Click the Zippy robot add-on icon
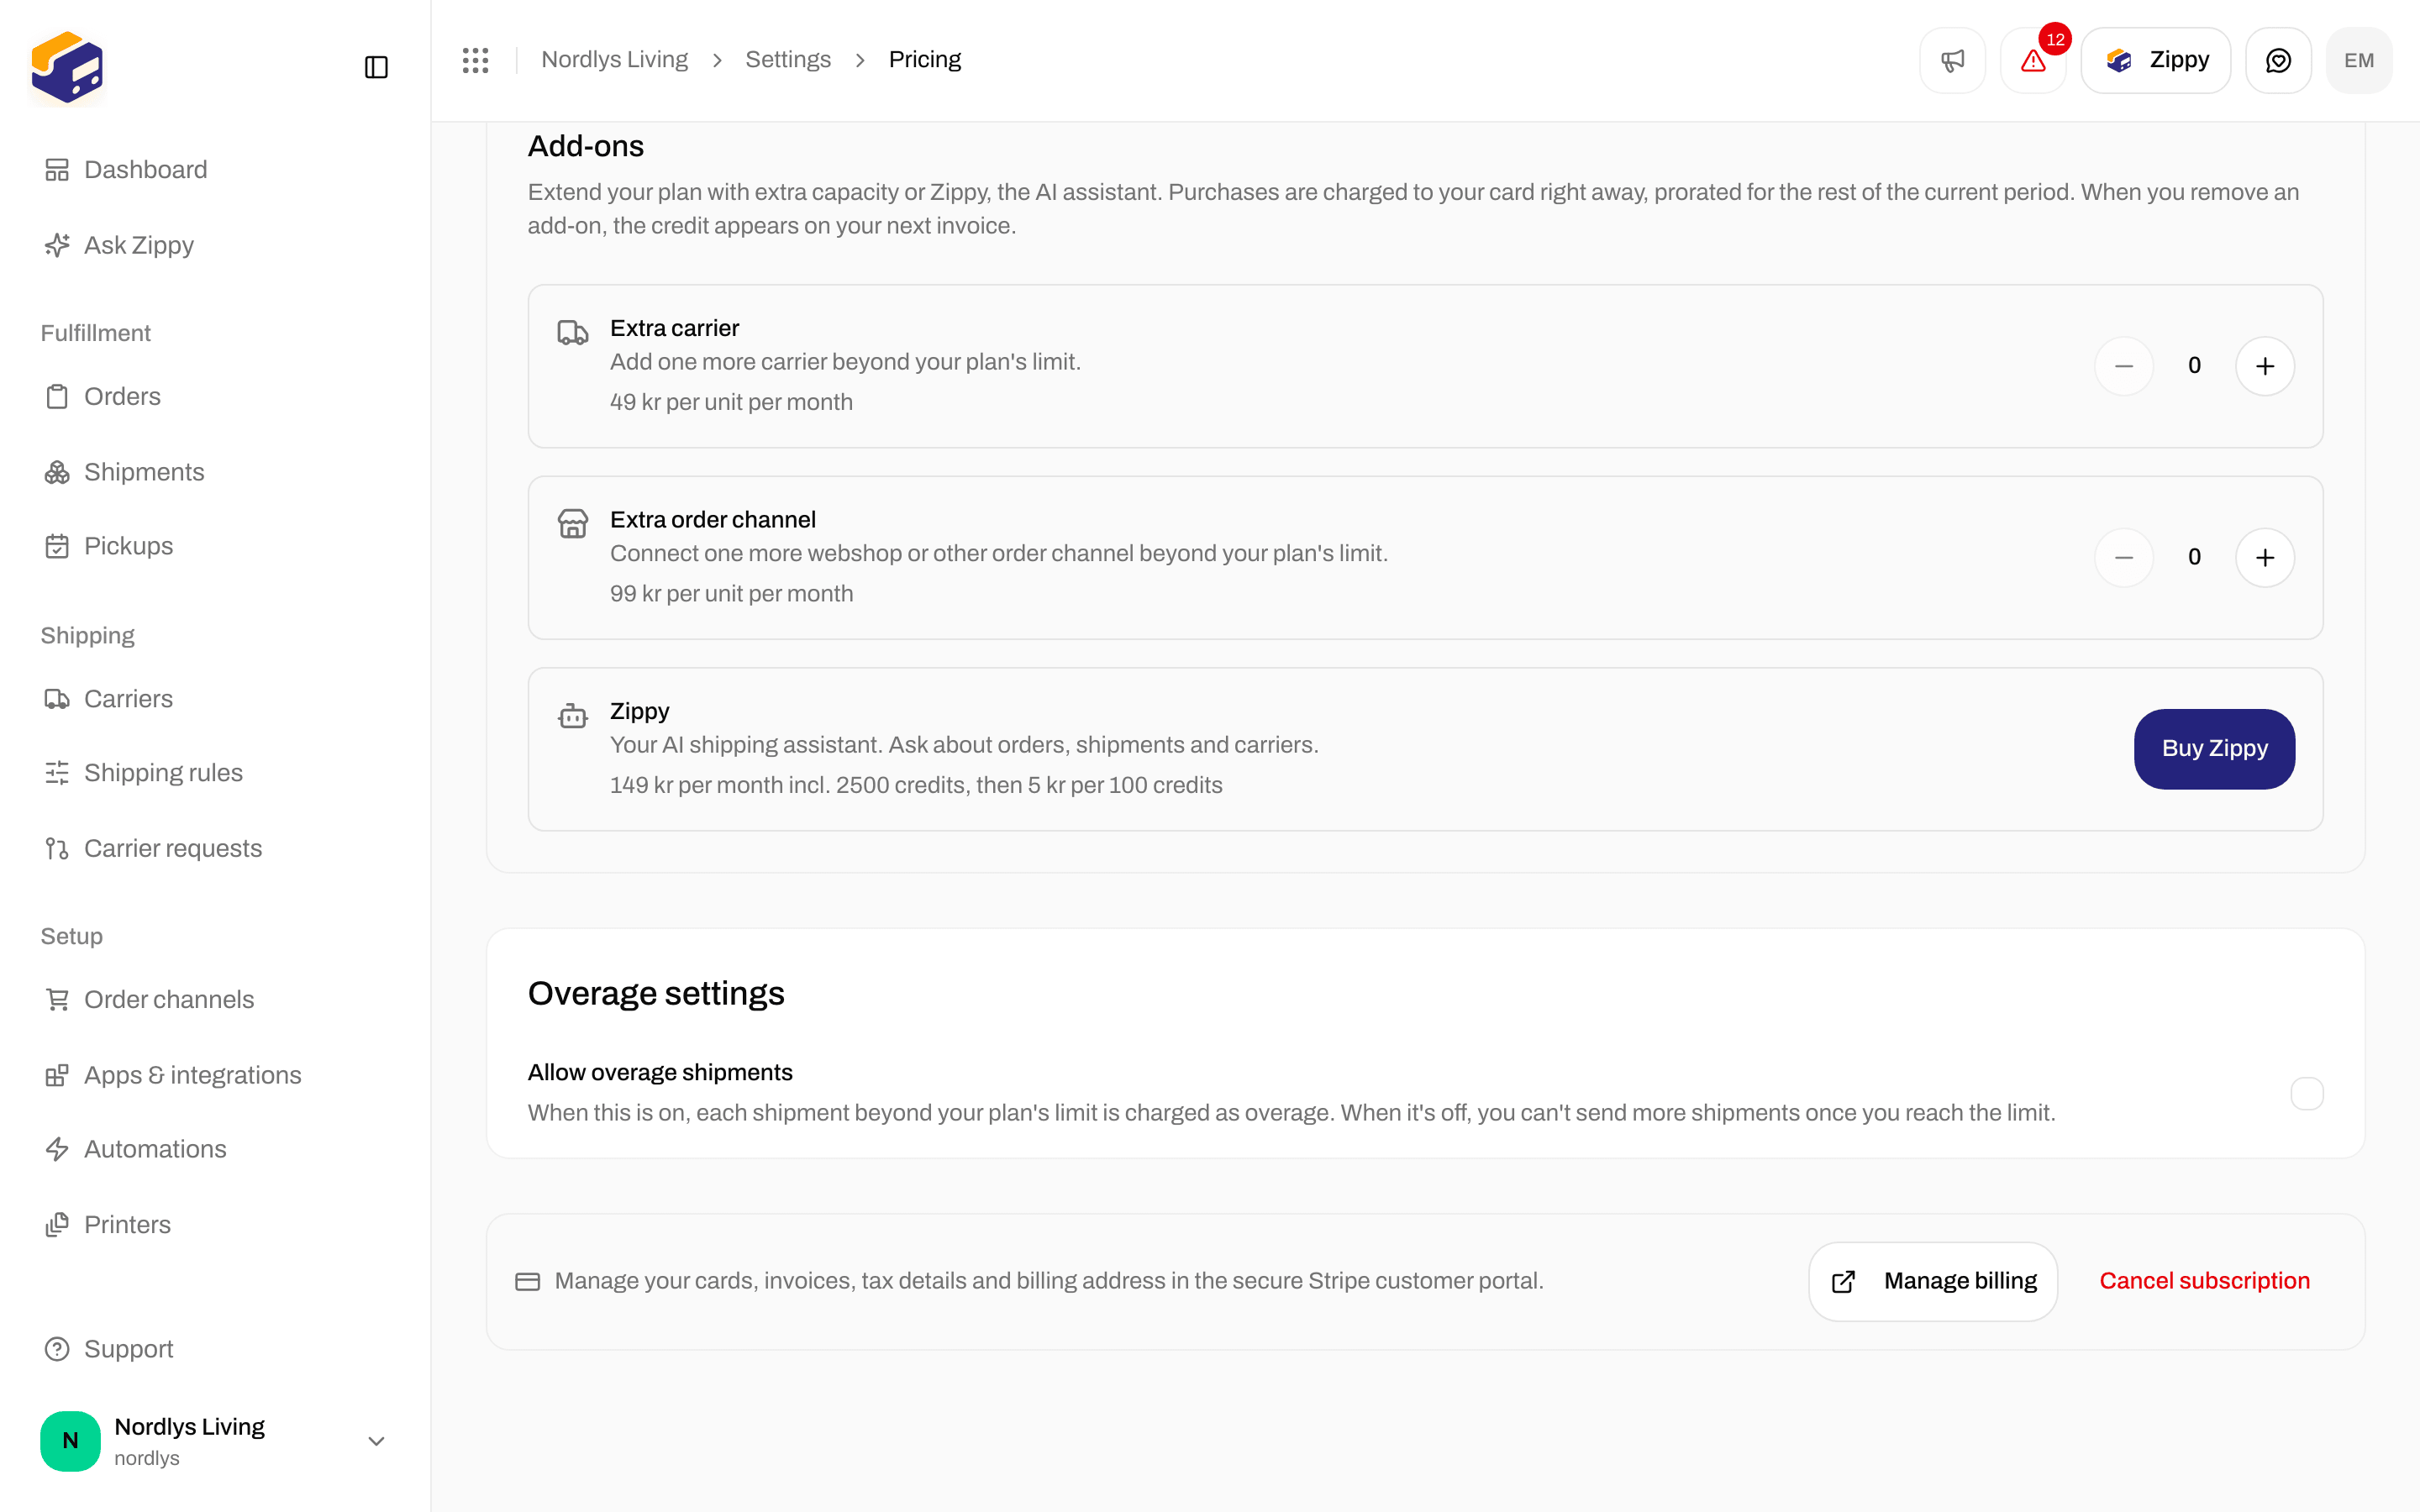2420x1512 pixels. coord(573,715)
